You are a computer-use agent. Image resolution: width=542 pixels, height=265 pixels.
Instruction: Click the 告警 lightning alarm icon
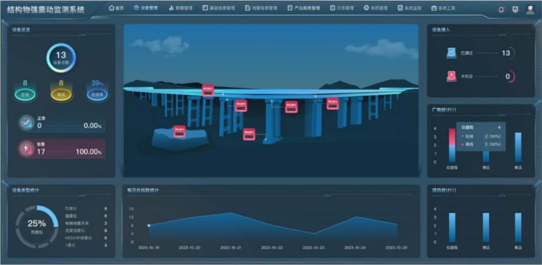27,149
